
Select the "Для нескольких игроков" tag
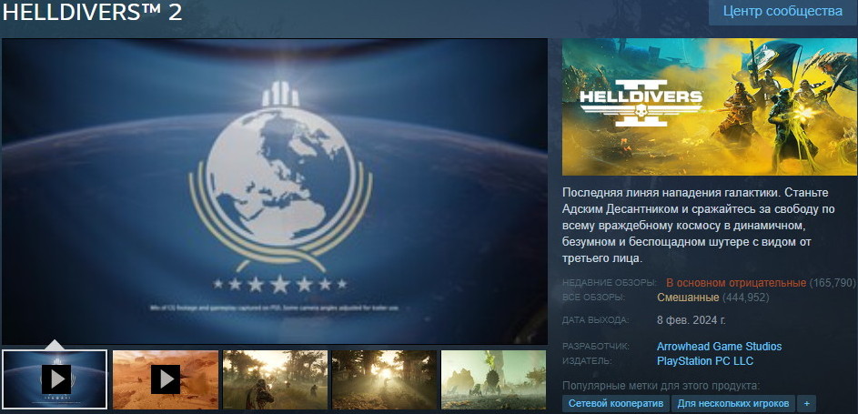[733, 402]
